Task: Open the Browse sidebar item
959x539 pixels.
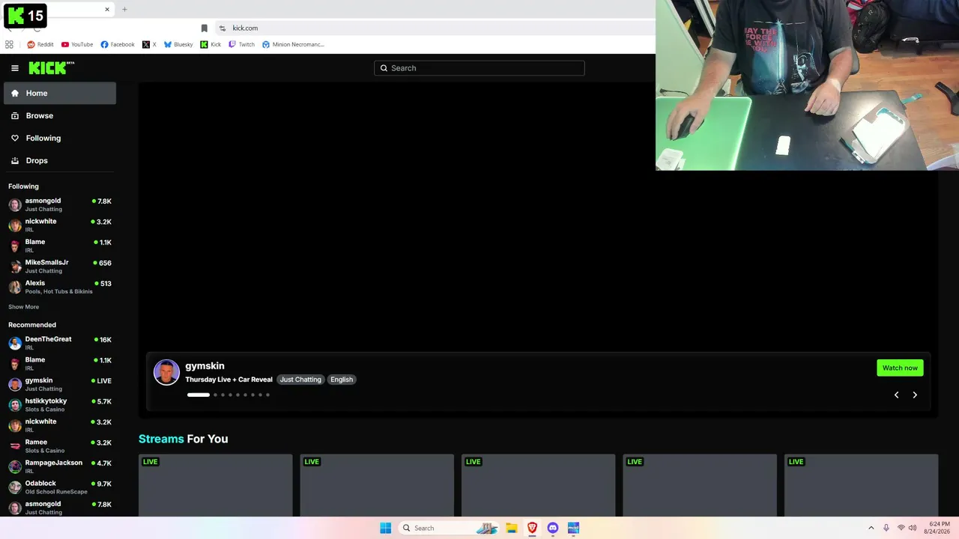Action: (60, 115)
